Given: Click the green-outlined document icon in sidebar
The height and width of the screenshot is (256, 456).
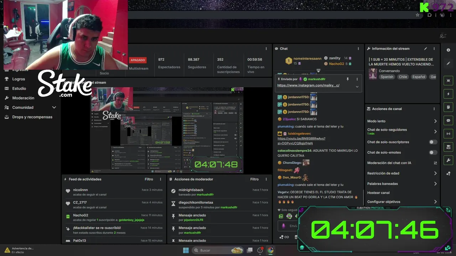Looking at the screenshot, I should tap(448, 107).
